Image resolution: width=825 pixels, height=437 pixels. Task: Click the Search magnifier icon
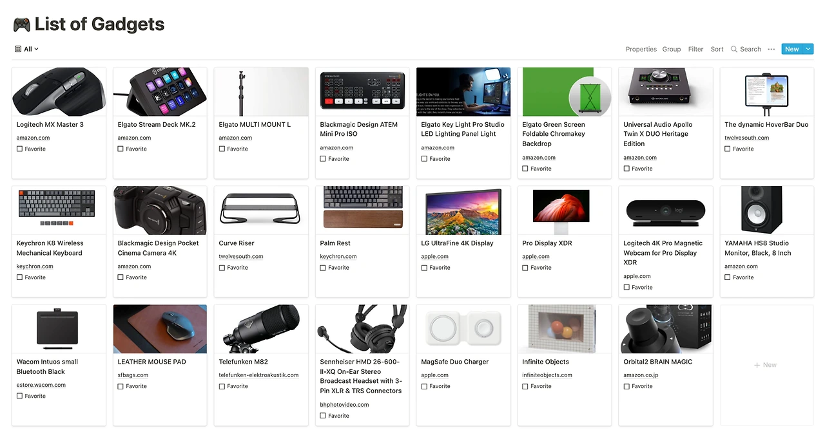(x=734, y=49)
